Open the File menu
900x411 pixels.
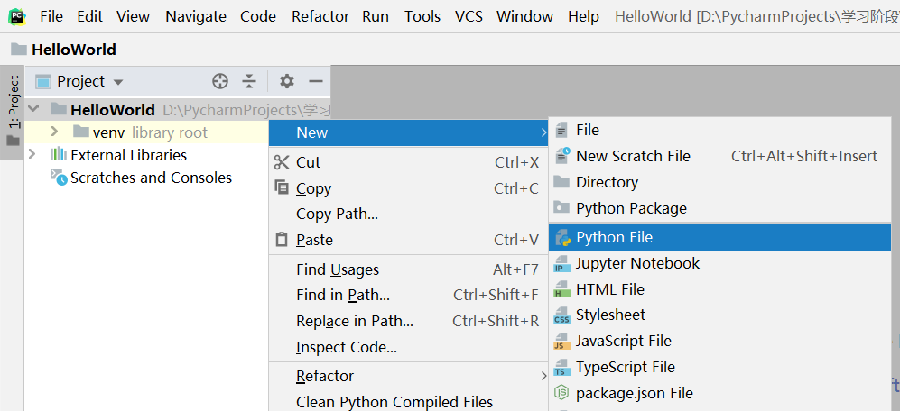point(51,16)
